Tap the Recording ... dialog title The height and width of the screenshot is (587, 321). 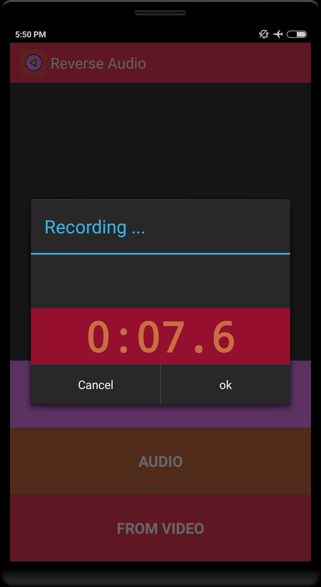click(95, 227)
